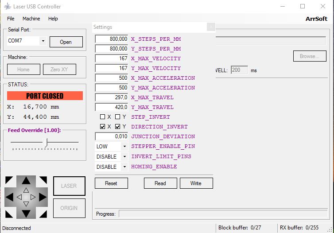The height and width of the screenshot is (233, 334).
Task: Click the Feed Override [1.00] label
Action: [34, 130]
